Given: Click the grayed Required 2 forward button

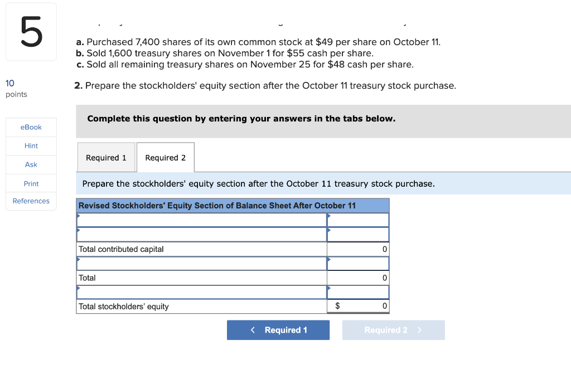Looking at the screenshot, I should (393, 330).
